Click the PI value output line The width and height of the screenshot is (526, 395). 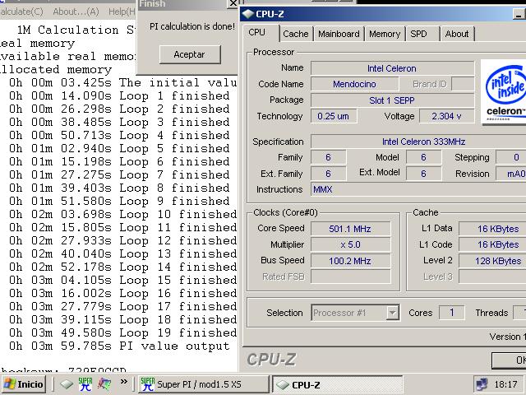[119, 346]
